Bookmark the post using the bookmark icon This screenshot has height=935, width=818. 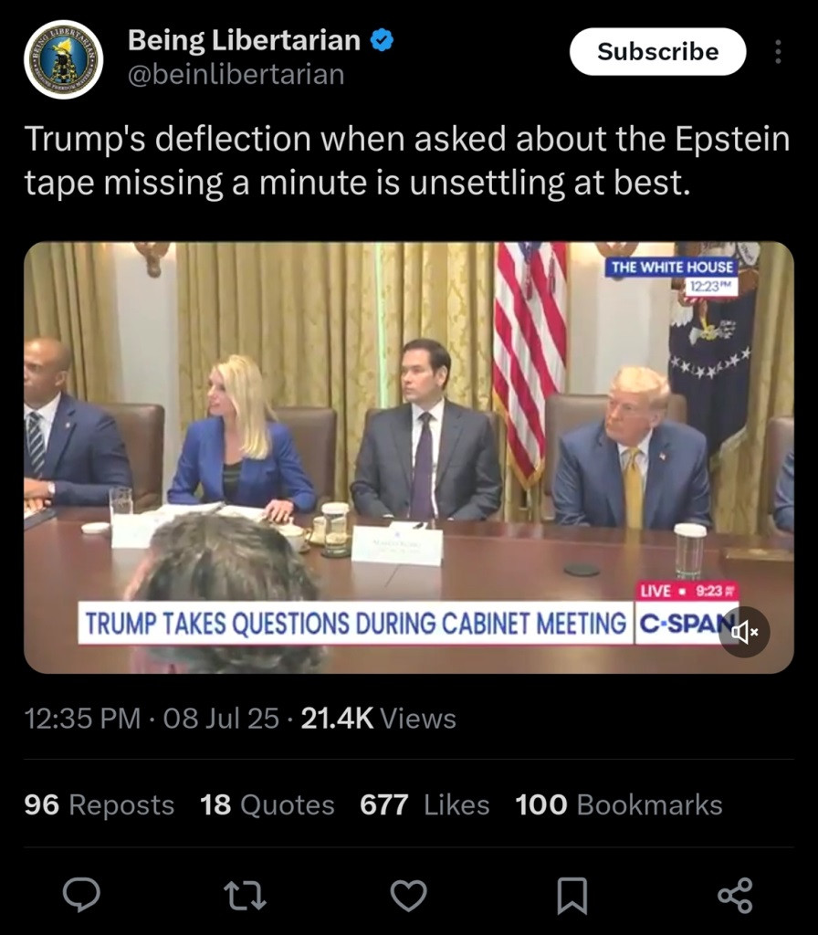[x=572, y=895]
